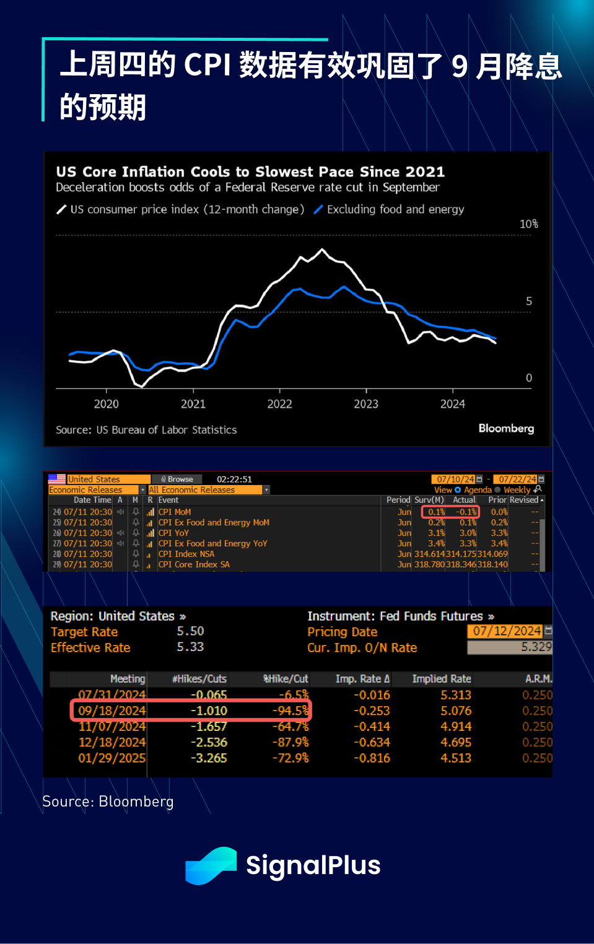Sort by the Implied Rate column header
This screenshot has height=944, width=594.
coord(442,679)
